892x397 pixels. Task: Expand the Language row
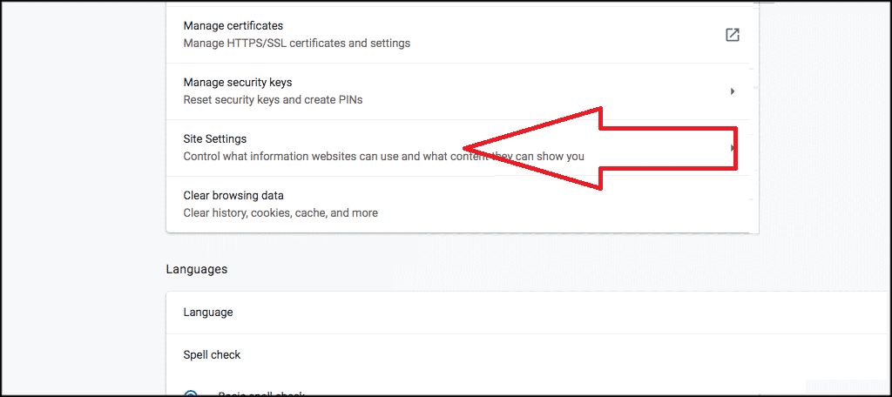(x=529, y=313)
